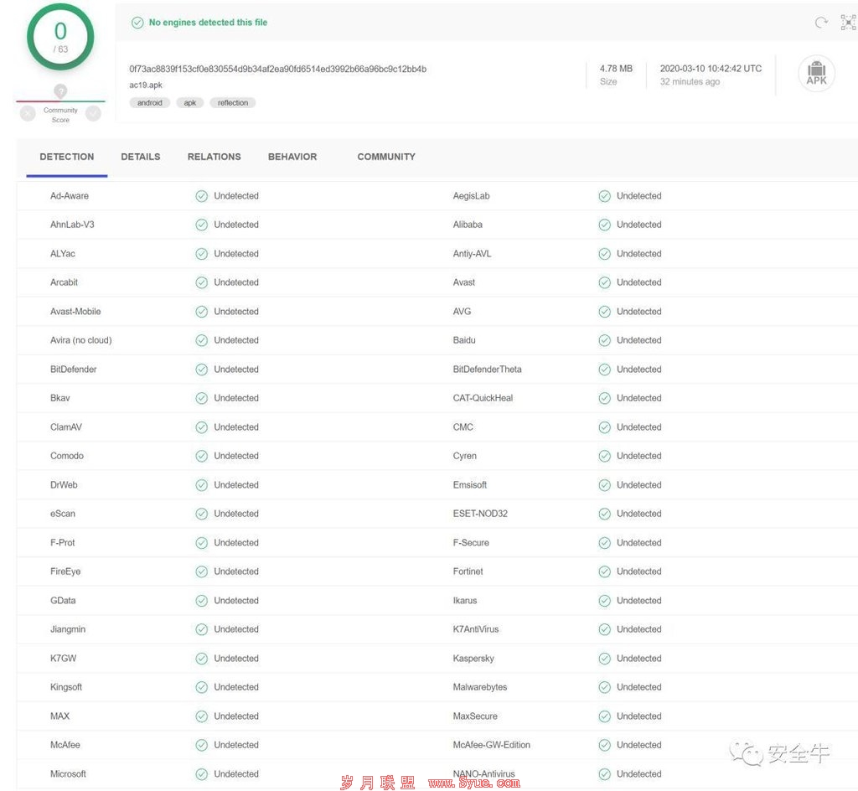Click the 0/63 detection score circle

click(60, 37)
